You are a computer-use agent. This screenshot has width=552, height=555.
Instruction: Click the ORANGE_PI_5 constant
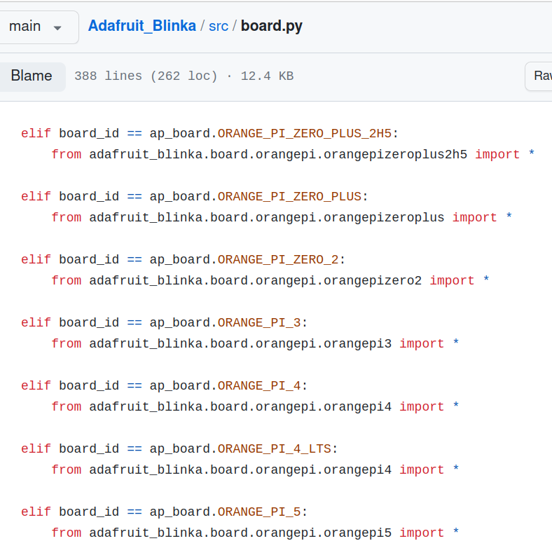point(259,512)
